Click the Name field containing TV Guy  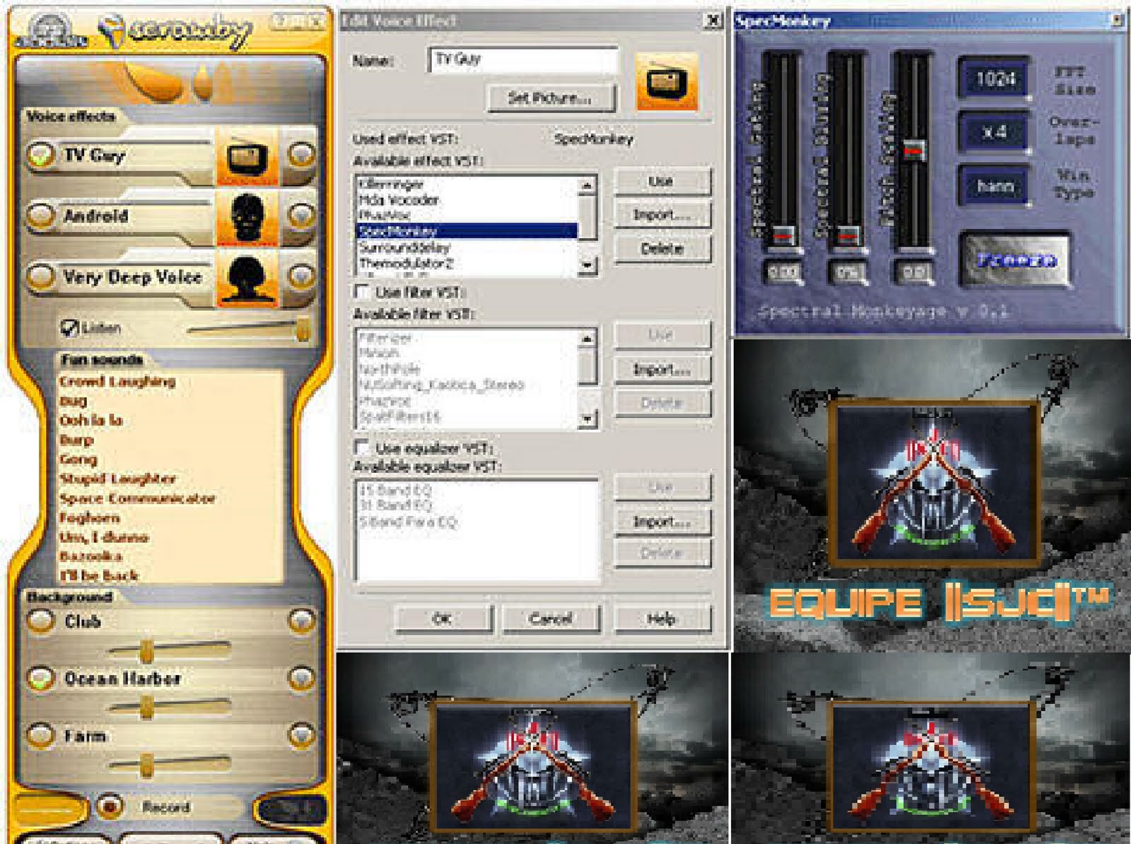(x=523, y=59)
